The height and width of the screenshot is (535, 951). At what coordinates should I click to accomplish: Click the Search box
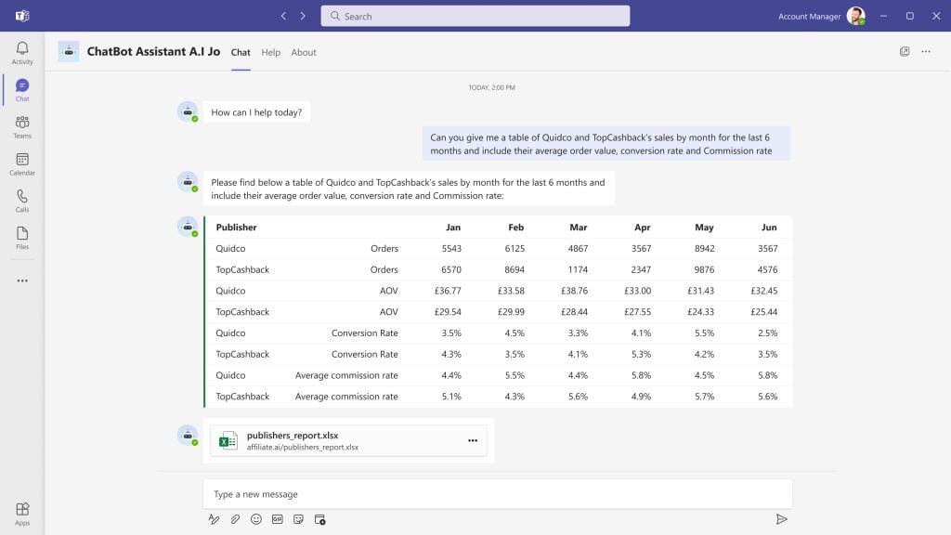pyautogui.click(x=475, y=16)
